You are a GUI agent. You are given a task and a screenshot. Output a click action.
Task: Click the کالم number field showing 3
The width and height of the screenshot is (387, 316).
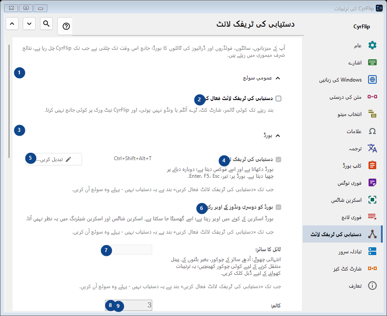click(128, 305)
